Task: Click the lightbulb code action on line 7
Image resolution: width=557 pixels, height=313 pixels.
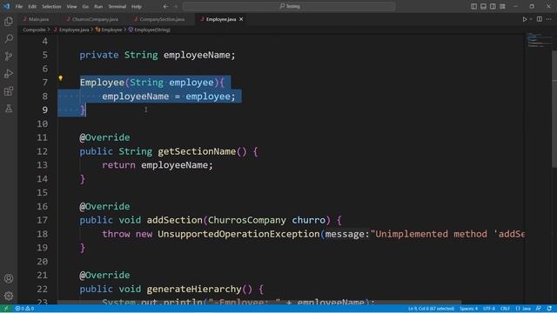Action: pos(61,78)
